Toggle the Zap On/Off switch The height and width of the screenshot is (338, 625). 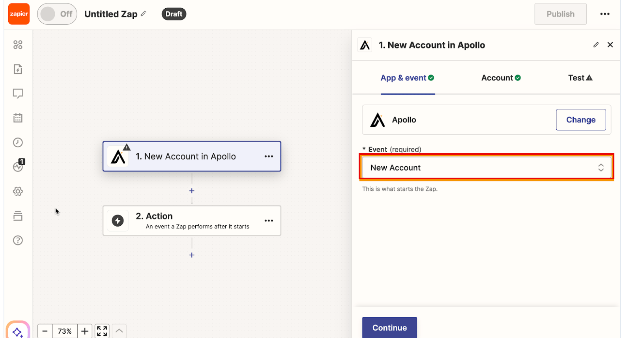(57, 14)
